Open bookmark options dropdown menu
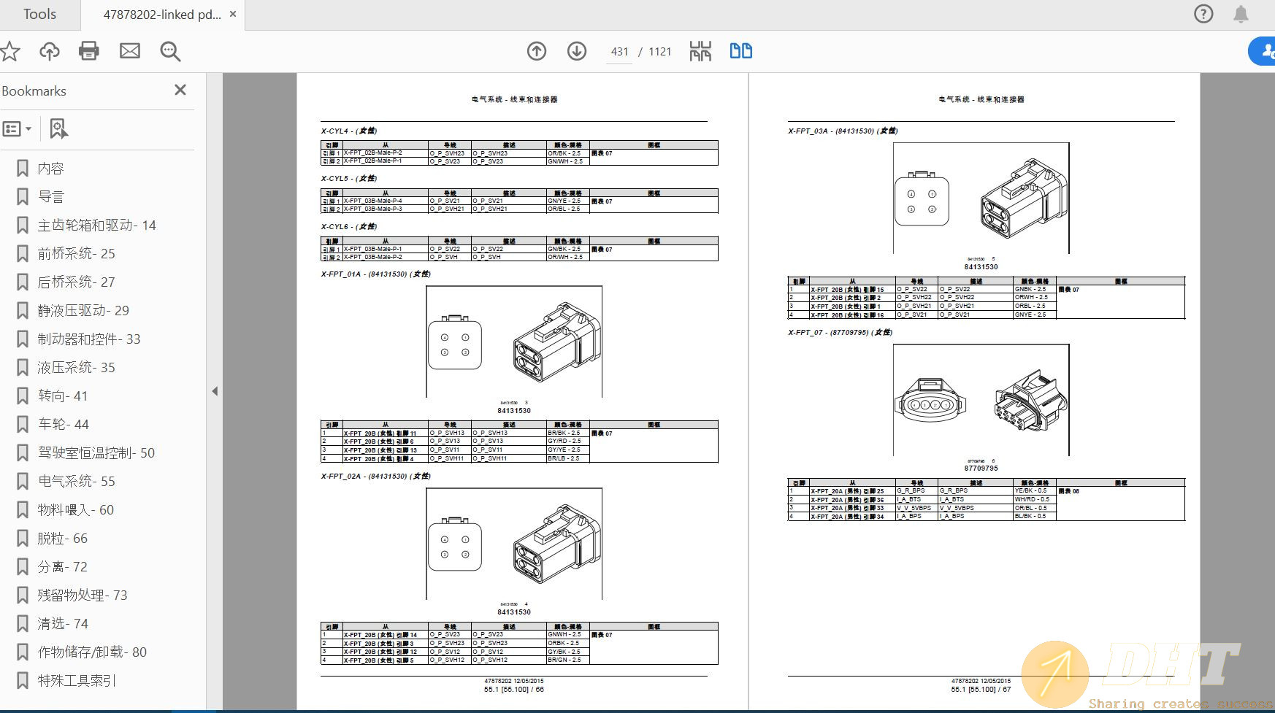 (18, 129)
